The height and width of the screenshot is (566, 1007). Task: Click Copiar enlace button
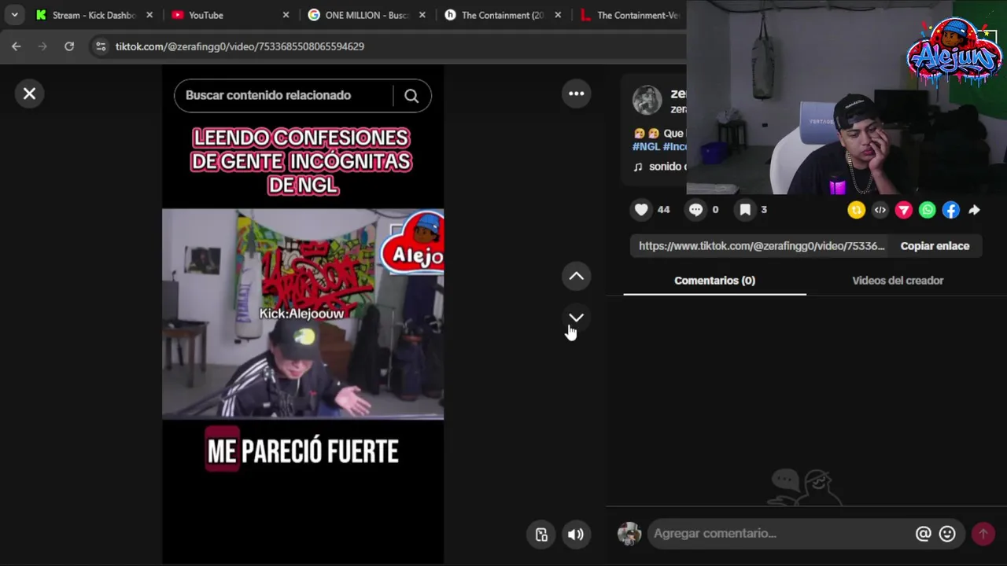[935, 246]
